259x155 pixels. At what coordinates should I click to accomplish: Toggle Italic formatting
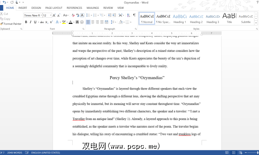(31, 22)
